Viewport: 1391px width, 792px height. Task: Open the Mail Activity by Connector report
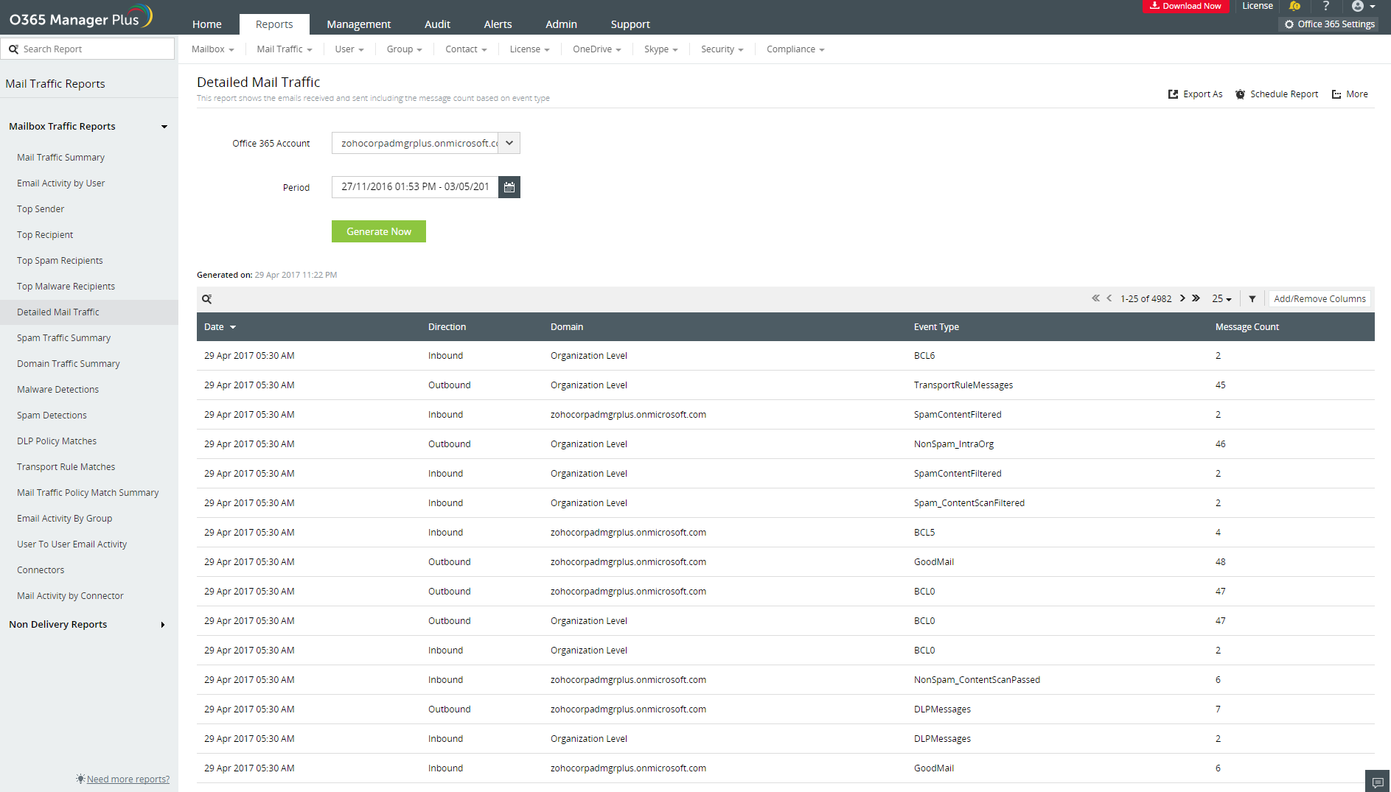70,596
